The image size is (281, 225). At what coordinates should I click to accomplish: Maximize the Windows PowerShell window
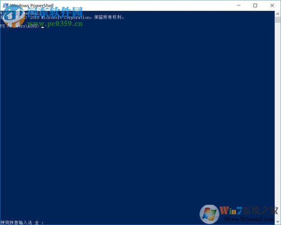pyautogui.click(x=255, y=5)
